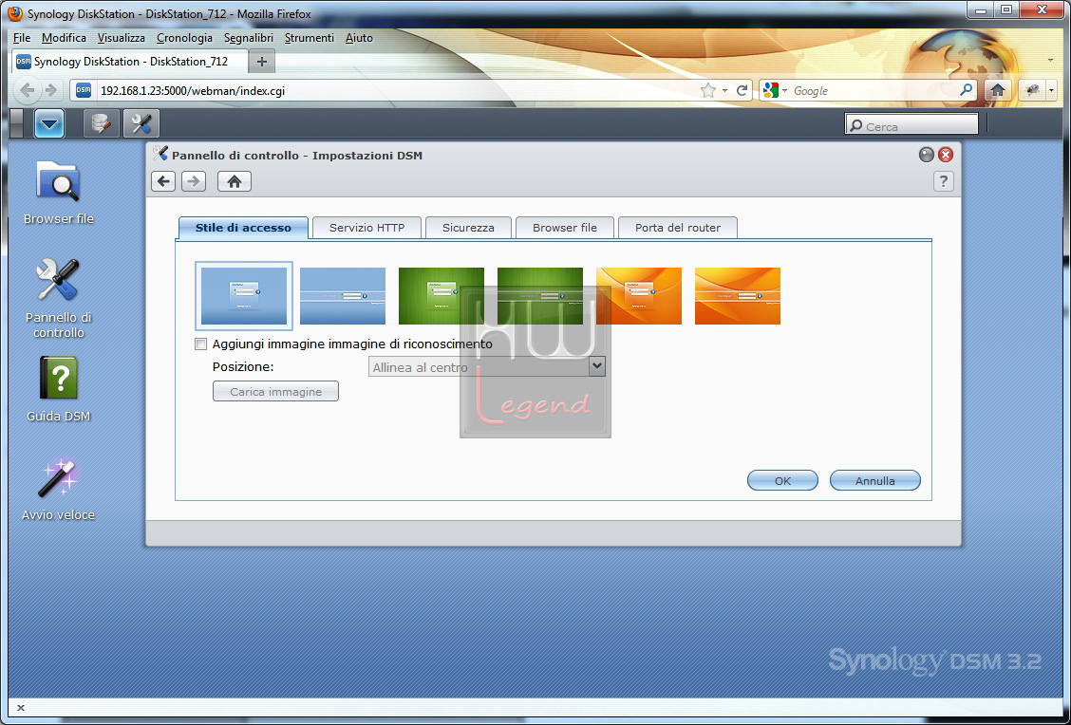Select the Synology DiskStation browser tab

pos(130,62)
